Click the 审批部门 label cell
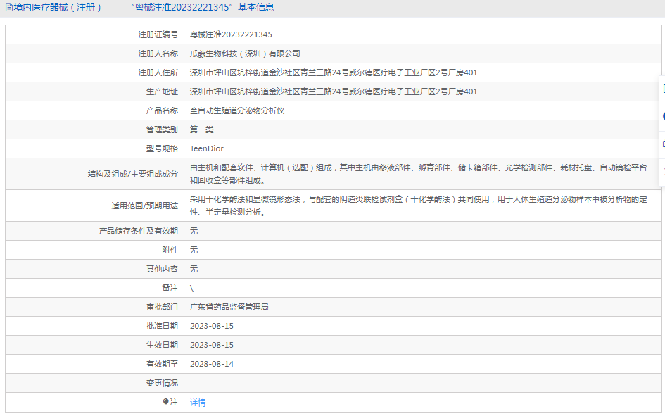Image resolution: width=665 pixels, height=418 pixels. click(94, 307)
